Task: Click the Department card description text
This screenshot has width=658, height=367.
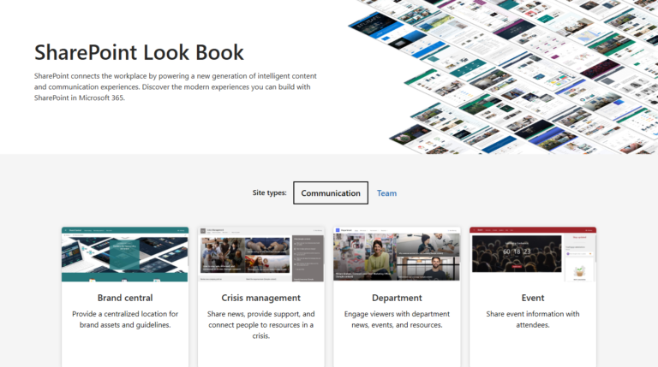Action: [397, 319]
